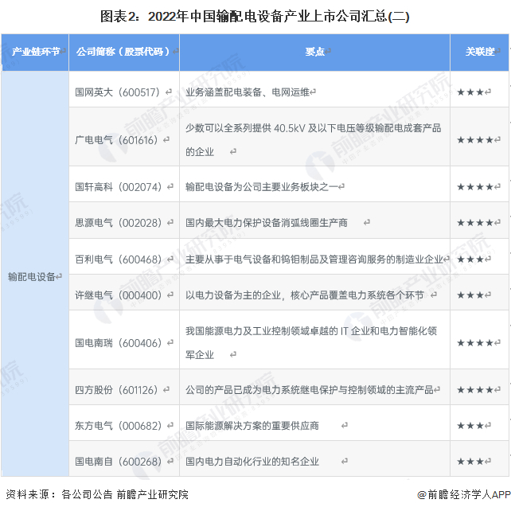Screen dimensions: 511x511
Task: Click the text 少数可以全系列提供 40.5kV 及以下电压等级
Action: tap(280, 128)
